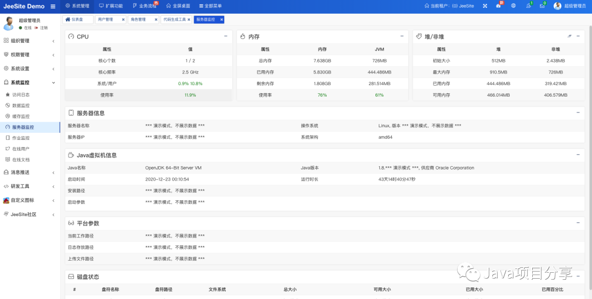
Task: Click the eraser icon in 堆/非堆 panel
Action: (570, 36)
